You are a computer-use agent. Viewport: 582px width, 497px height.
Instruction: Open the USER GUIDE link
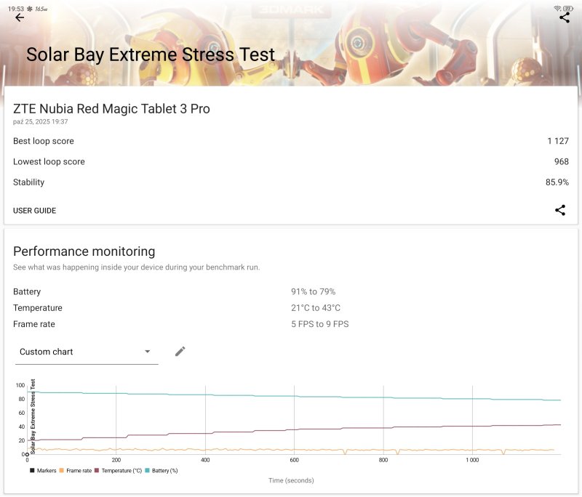tap(35, 211)
